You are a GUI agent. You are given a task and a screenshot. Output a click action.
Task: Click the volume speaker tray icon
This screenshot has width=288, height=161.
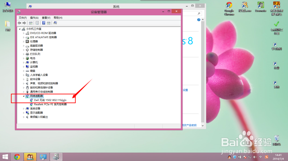255,157
